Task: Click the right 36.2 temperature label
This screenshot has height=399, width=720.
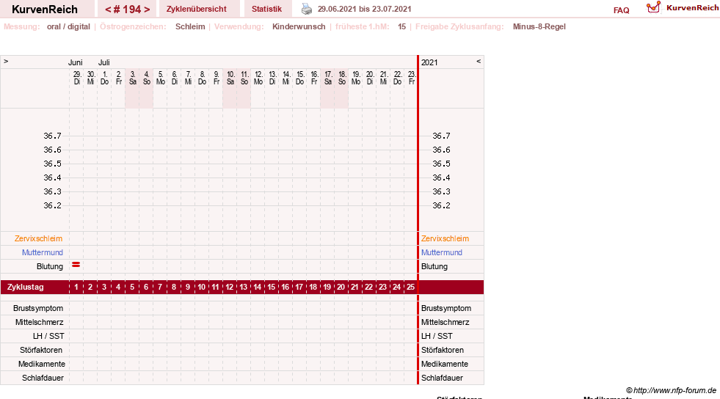Action: coord(441,205)
